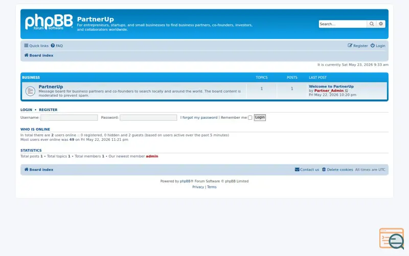
Task: Click I forgot my password link
Action: [x=199, y=118]
